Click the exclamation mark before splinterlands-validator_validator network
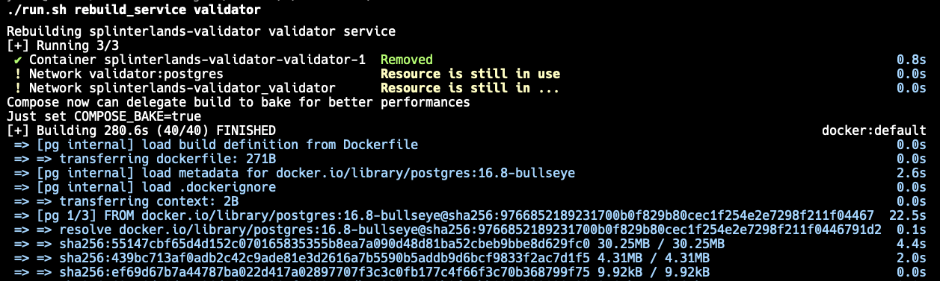 click(x=18, y=88)
